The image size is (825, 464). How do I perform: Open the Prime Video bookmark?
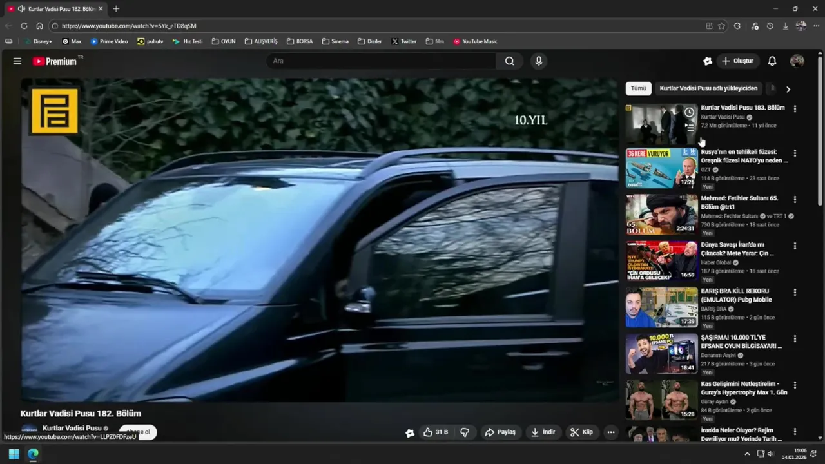(x=110, y=41)
